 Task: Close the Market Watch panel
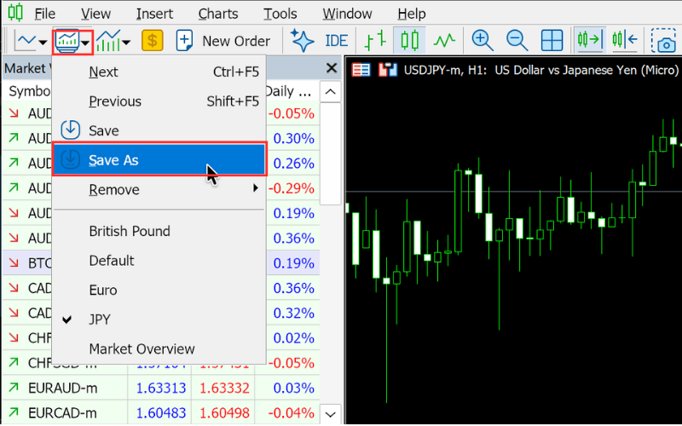(332, 68)
